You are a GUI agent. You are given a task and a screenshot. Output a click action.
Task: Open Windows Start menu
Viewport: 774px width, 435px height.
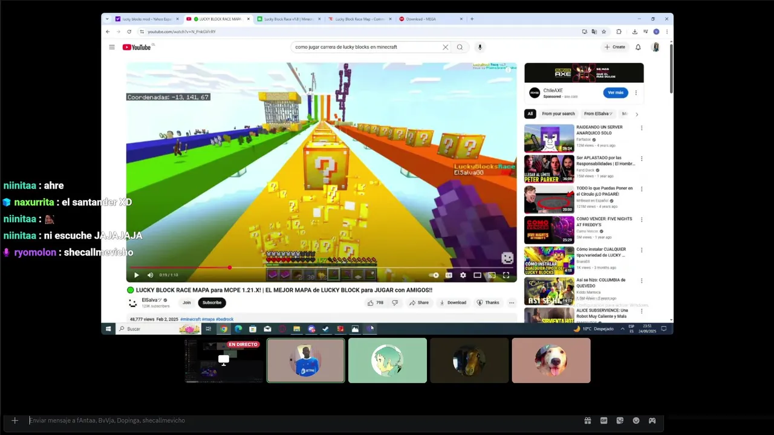(x=108, y=329)
